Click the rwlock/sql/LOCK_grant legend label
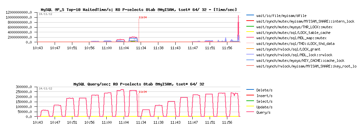This screenshot has width=362, height=128. pos(288,49)
